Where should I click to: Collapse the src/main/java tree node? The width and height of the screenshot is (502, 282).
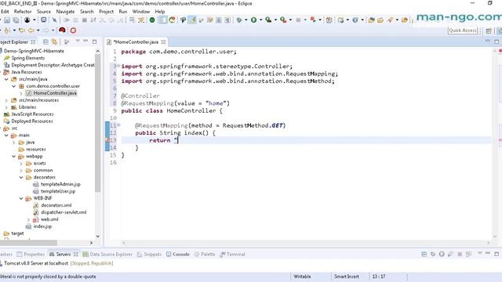(x=6, y=79)
